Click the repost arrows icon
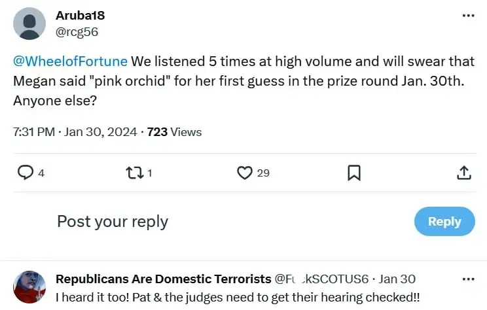 point(134,173)
